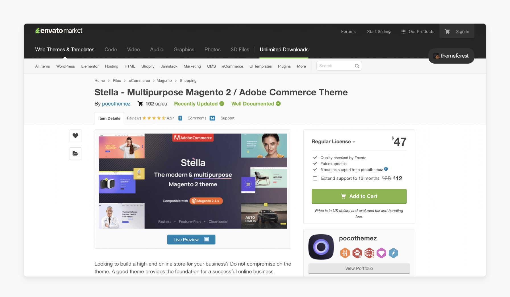Click the pocothemez avatar image
Screen dimensions: 510x297
(x=321, y=247)
